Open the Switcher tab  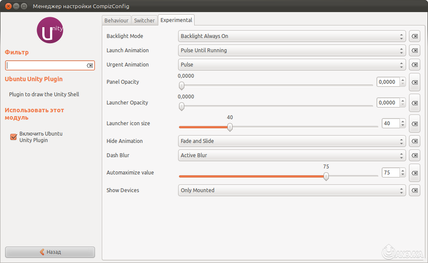(144, 20)
